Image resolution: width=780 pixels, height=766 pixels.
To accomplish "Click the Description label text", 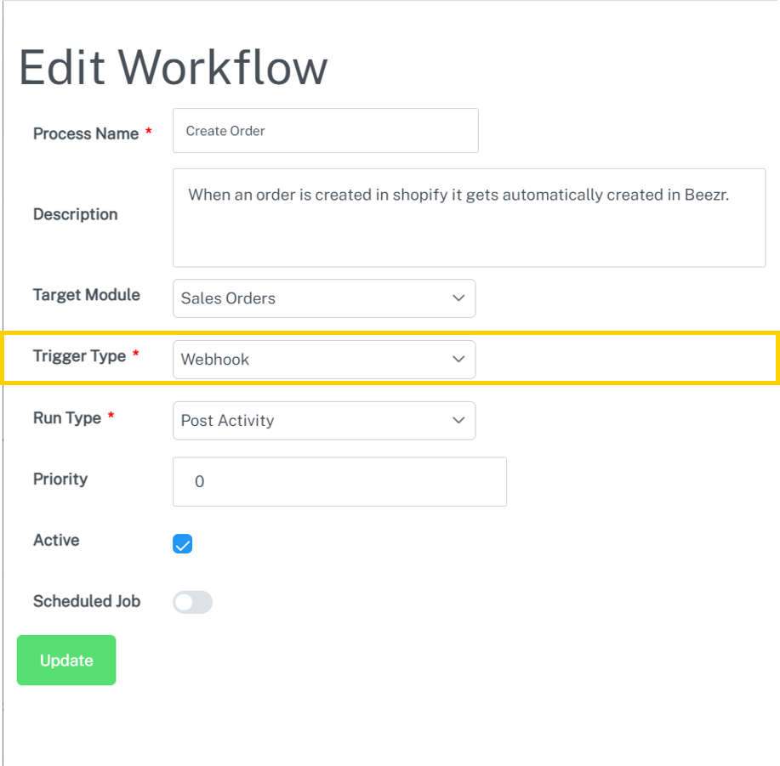I will [75, 214].
